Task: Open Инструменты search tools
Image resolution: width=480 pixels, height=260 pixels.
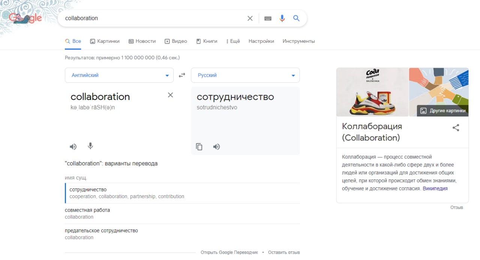Action: click(x=299, y=41)
